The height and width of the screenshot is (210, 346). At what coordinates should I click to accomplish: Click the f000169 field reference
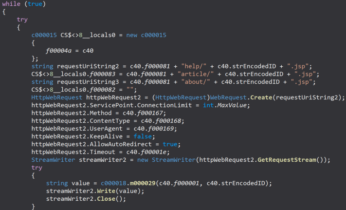click(161, 129)
